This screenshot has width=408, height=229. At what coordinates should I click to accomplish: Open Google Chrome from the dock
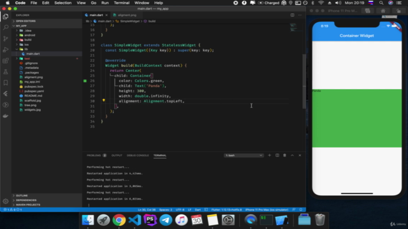pyautogui.click(x=119, y=220)
